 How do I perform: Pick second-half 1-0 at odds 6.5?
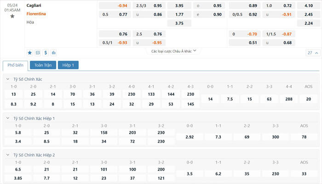coord(18,169)
